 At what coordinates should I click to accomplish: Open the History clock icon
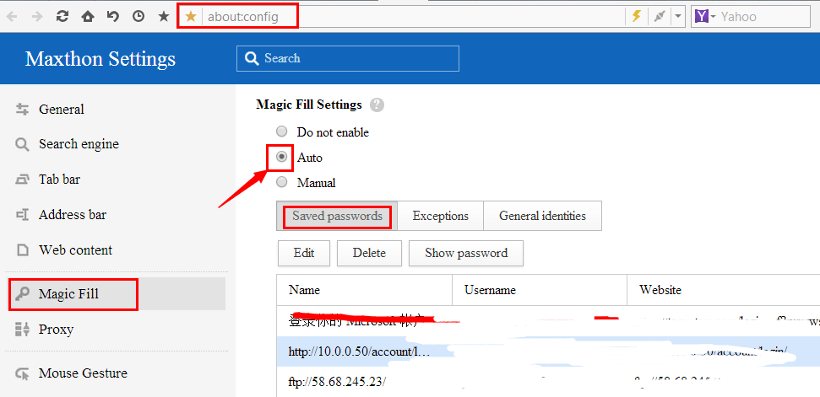[x=138, y=17]
